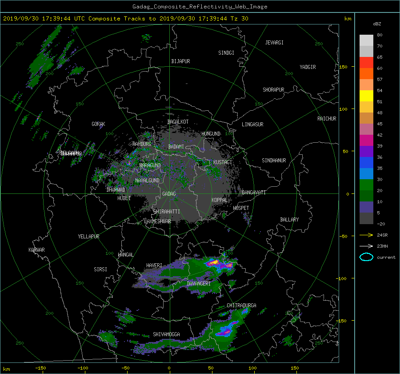Click the GANGAVATI city label

pyautogui.click(x=254, y=193)
